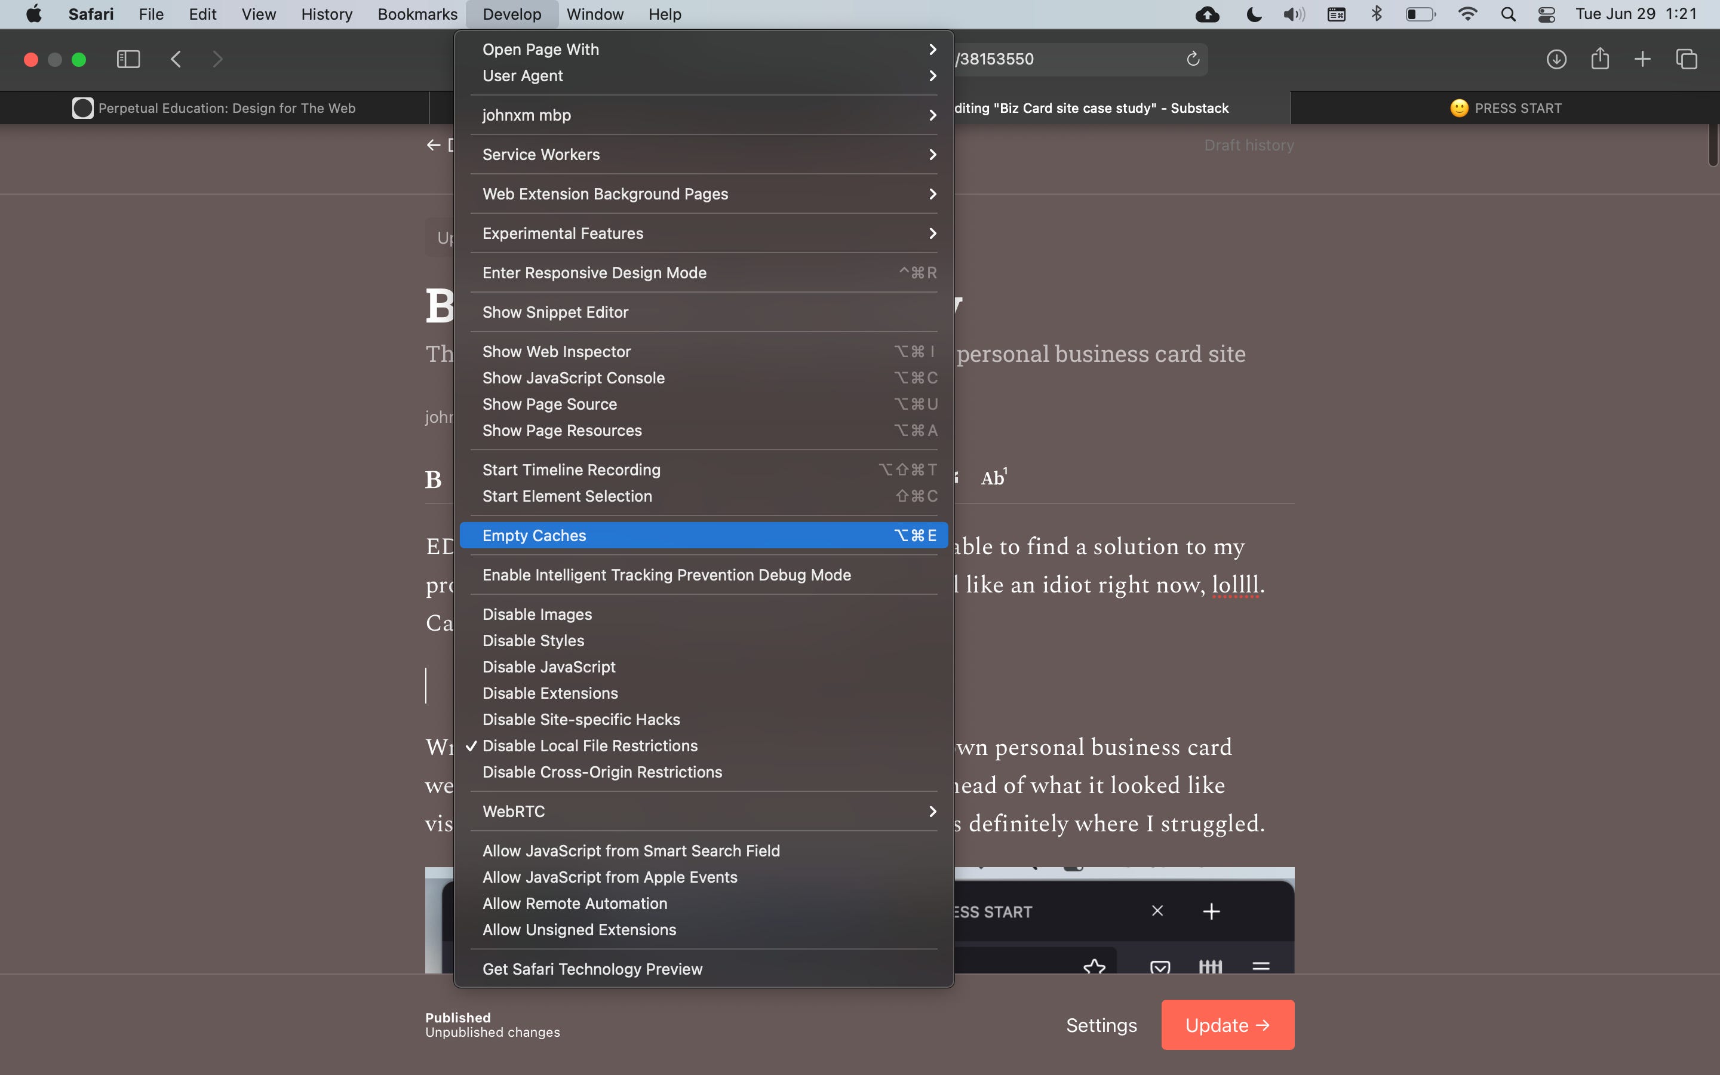Click the orange Update button

(1227, 1024)
